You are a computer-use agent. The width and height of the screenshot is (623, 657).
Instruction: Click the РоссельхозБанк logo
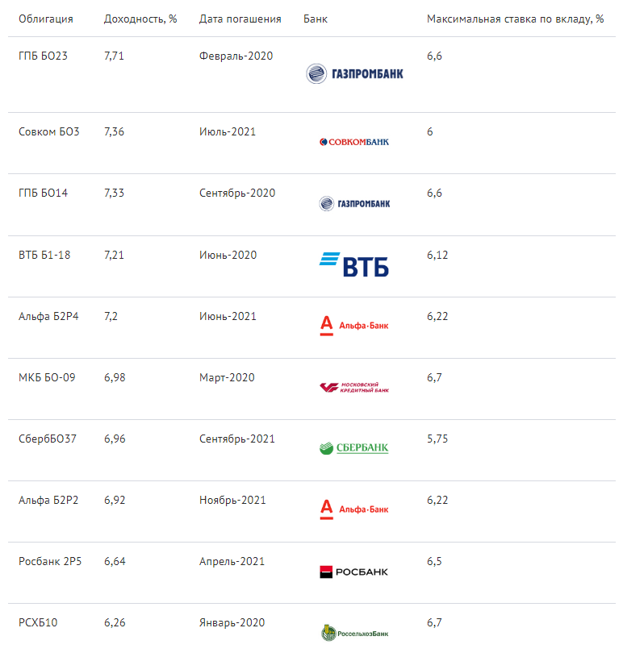(x=354, y=633)
